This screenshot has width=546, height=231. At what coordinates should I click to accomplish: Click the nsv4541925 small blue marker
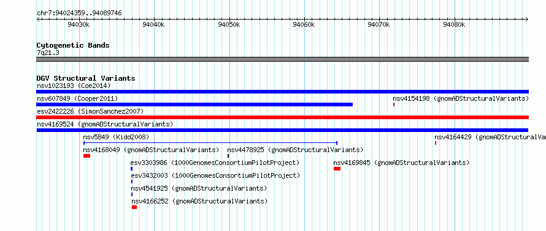tap(132, 194)
